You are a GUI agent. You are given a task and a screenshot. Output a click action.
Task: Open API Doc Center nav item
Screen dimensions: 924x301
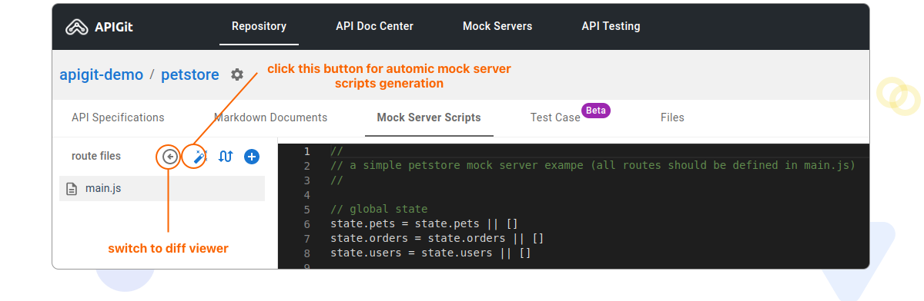(374, 26)
